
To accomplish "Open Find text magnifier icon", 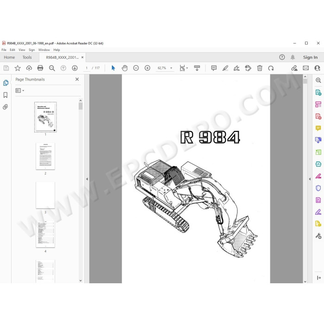I will (x=52, y=68).
